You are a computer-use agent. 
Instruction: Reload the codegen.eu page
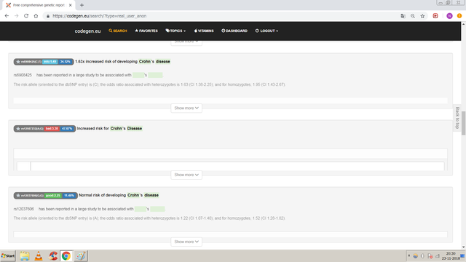tap(26, 16)
